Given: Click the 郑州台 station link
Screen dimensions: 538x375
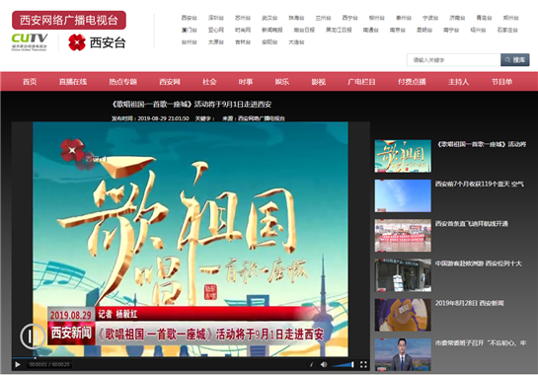Looking at the screenshot, I should (511, 18).
